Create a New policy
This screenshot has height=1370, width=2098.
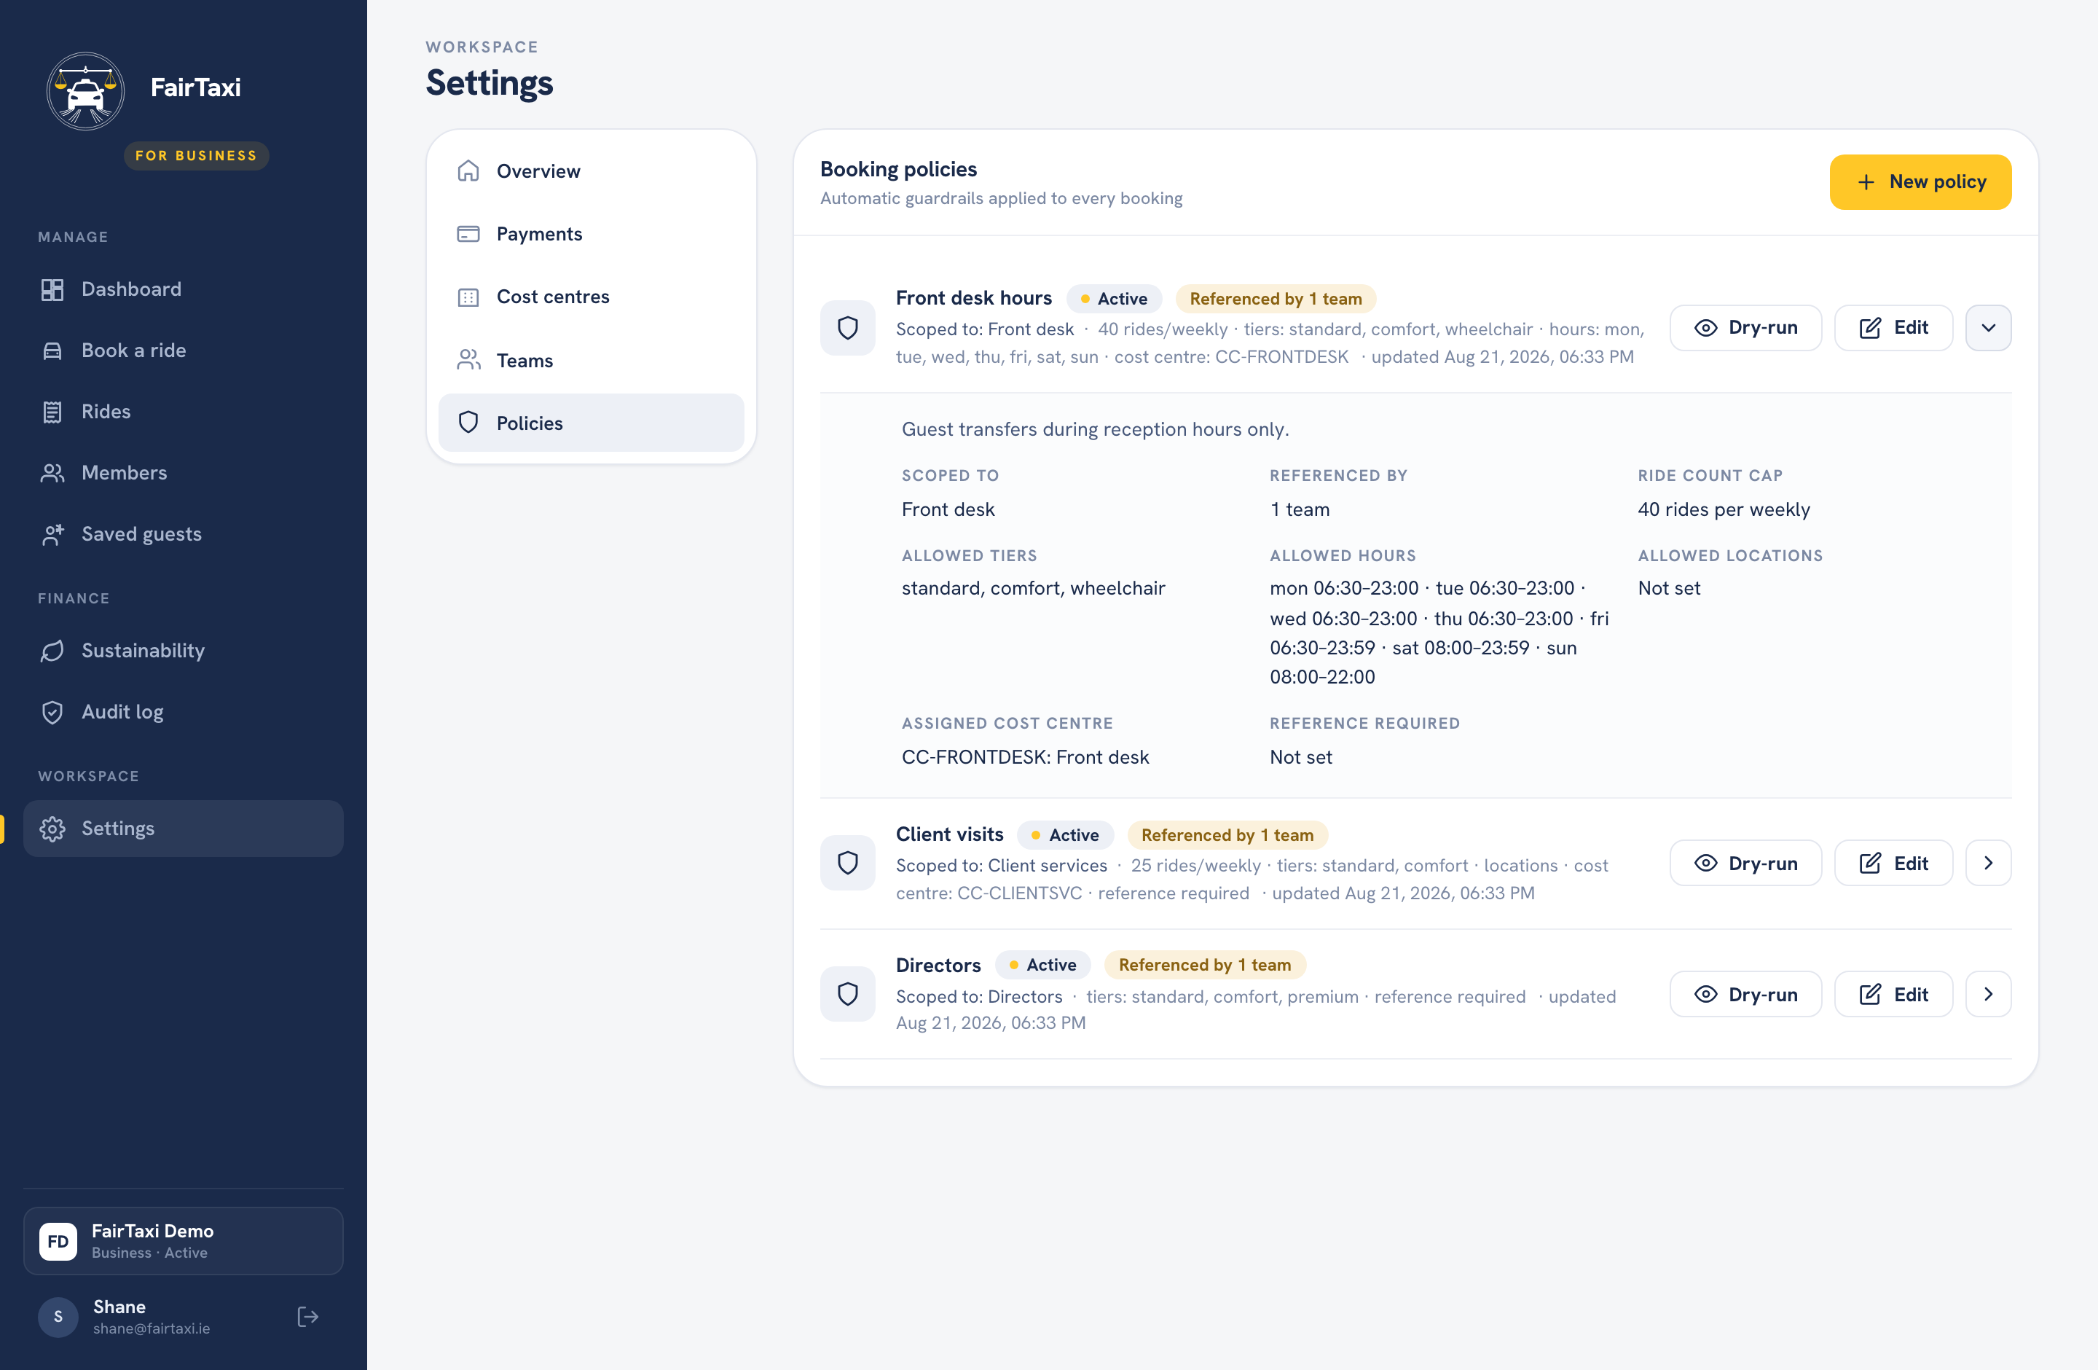point(1920,181)
